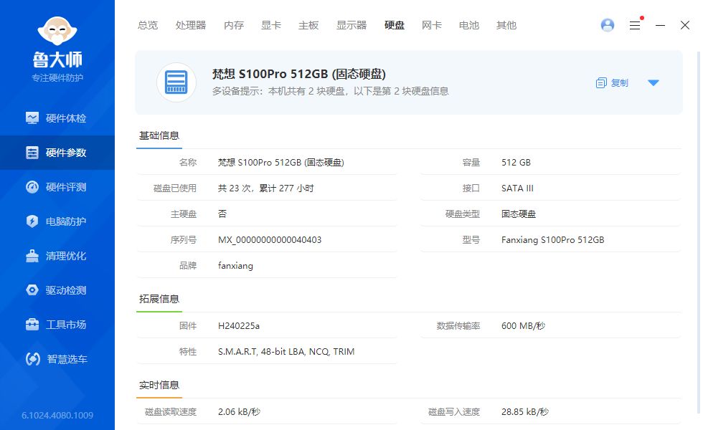
Task: Select the 硬件参数 sidebar icon
Action: coord(32,152)
